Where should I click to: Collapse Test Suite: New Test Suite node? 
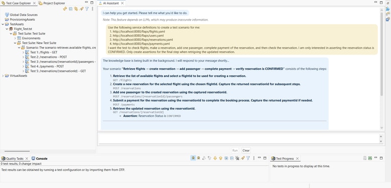pos(15,43)
